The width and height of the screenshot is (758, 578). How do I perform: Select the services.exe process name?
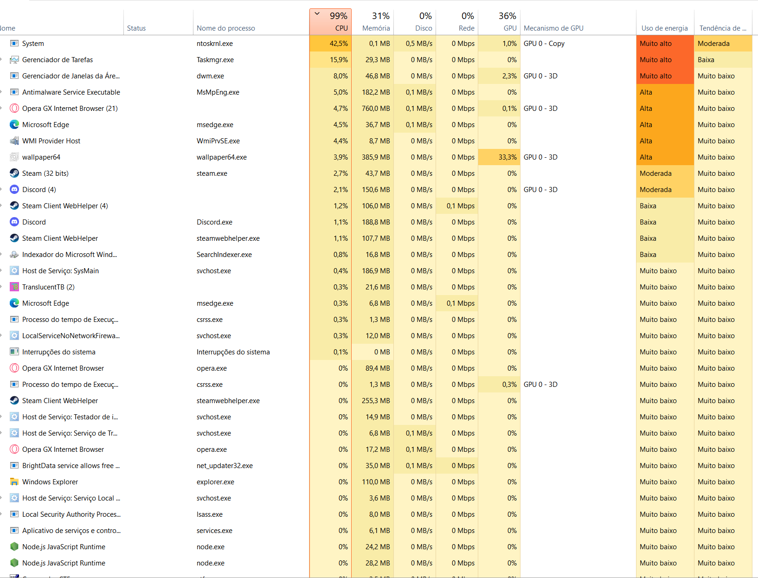click(x=214, y=531)
